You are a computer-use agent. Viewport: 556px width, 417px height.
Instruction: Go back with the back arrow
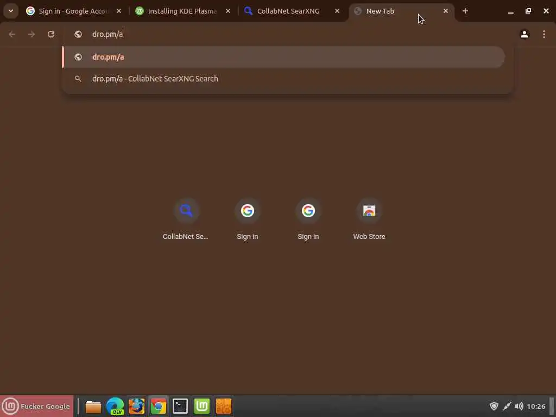12,34
